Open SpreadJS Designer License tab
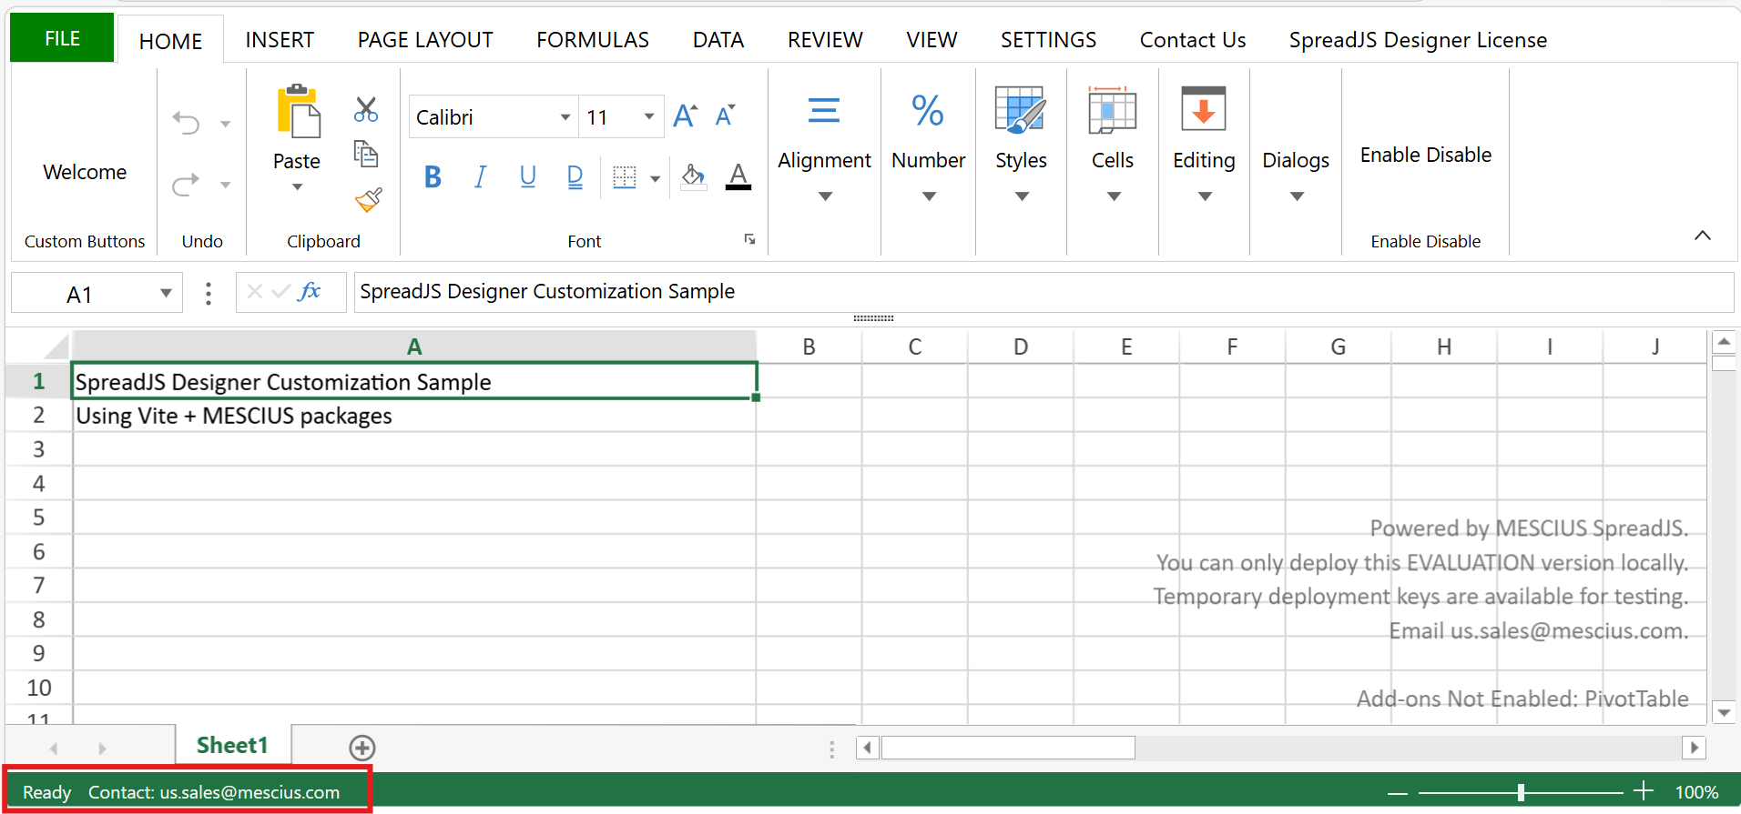The height and width of the screenshot is (814, 1741). [x=1418, y=40]
